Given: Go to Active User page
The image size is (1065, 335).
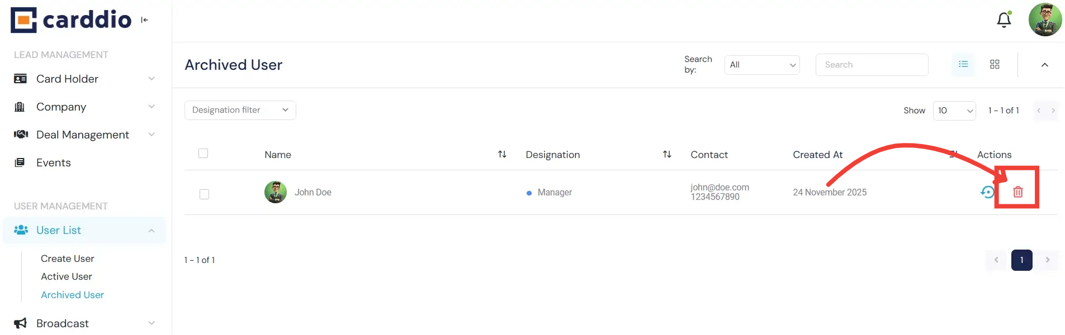Looking at the screenshot, I should pos(67,276).
